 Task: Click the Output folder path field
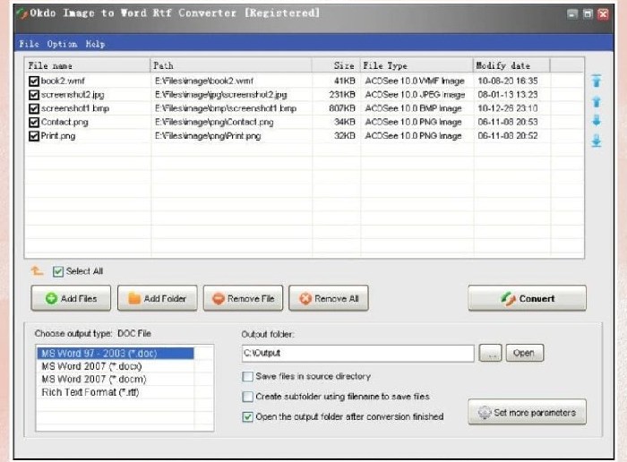coord(358,354)
